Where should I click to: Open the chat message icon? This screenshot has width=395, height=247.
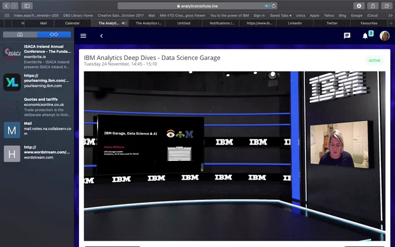(x=347, y=36)
